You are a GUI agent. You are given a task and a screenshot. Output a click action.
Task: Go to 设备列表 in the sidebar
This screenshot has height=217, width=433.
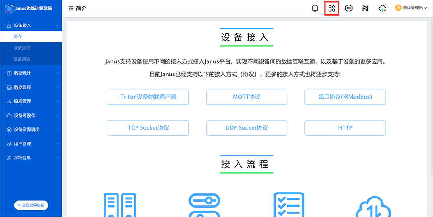coord(22,59)
